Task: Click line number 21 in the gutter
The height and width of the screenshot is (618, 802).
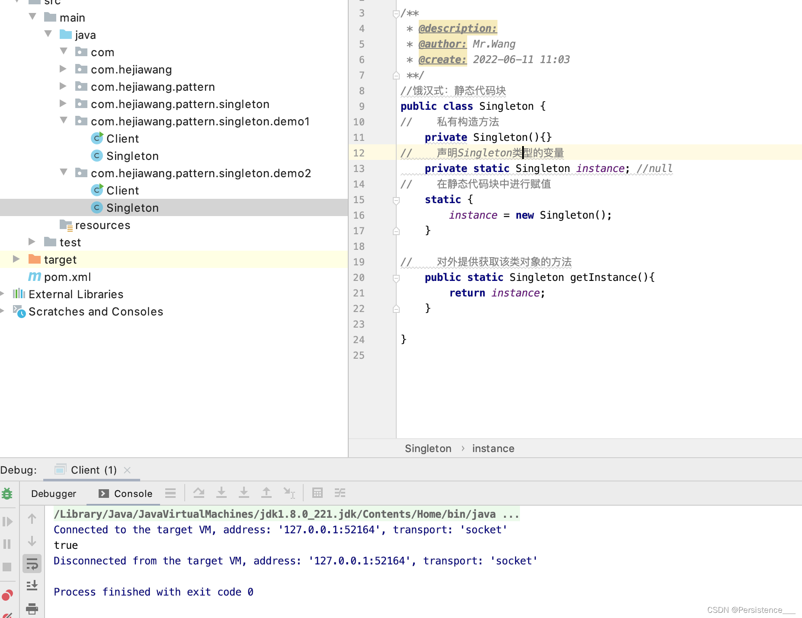Action: coord(359,293)
